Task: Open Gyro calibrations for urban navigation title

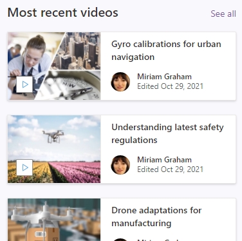Action: coord(166,50)
